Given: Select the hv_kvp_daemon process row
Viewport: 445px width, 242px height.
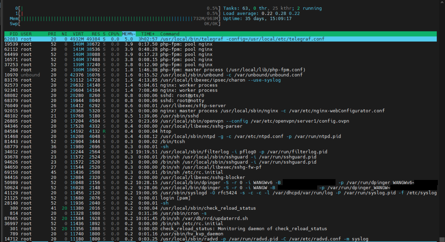Looking at the screenshot, I should 220,234.
